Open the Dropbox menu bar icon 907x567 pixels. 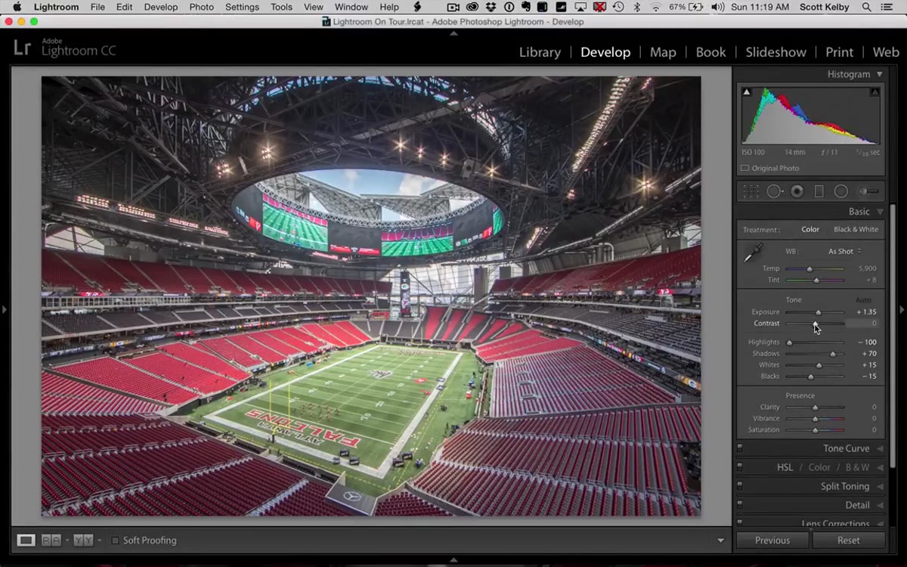click(492, 7)
